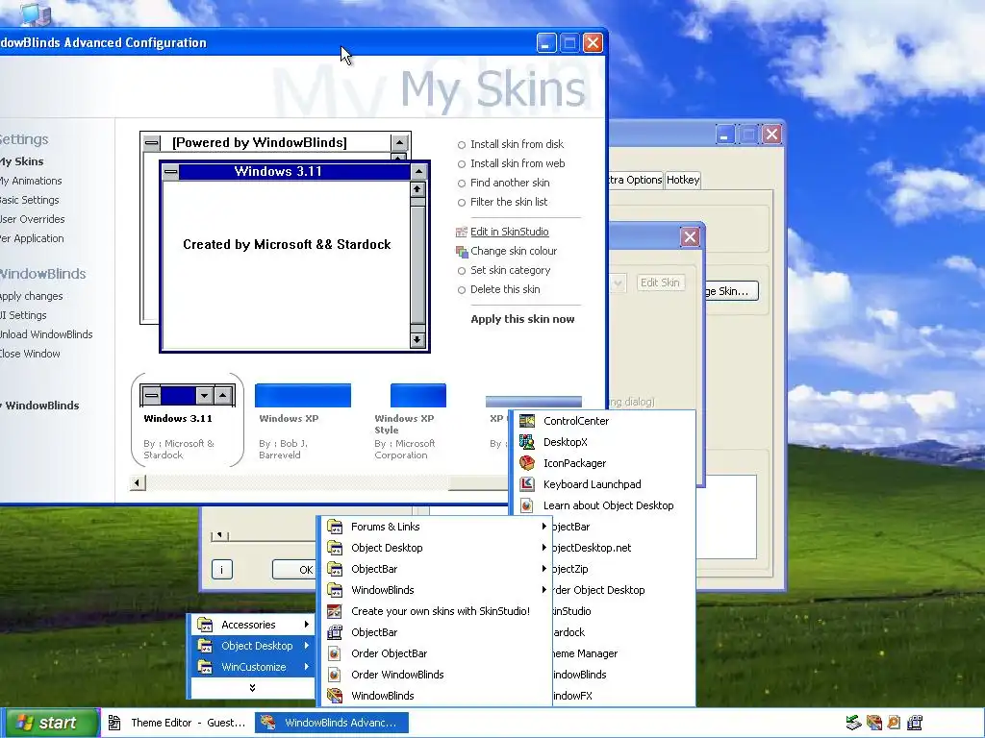The width and height of the screenshot is (985, 738).
Task: Expand the arrow of ObjectBar below Object Desktop
Action: click(544, 569)
